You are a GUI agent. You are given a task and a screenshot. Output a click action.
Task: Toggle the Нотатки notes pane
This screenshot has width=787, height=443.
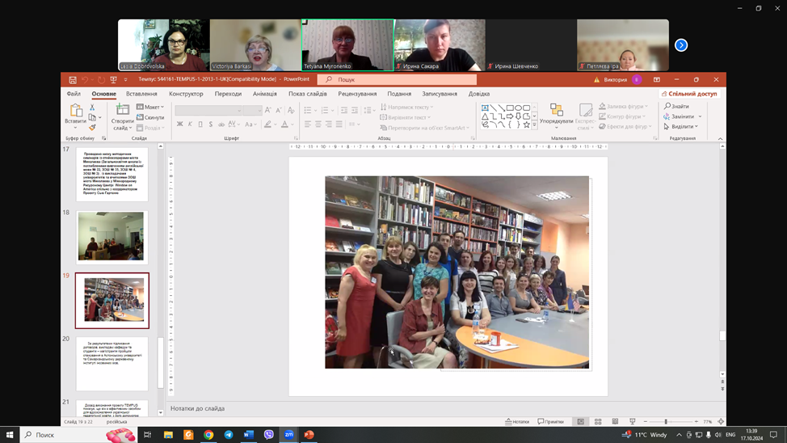[517, 422]
